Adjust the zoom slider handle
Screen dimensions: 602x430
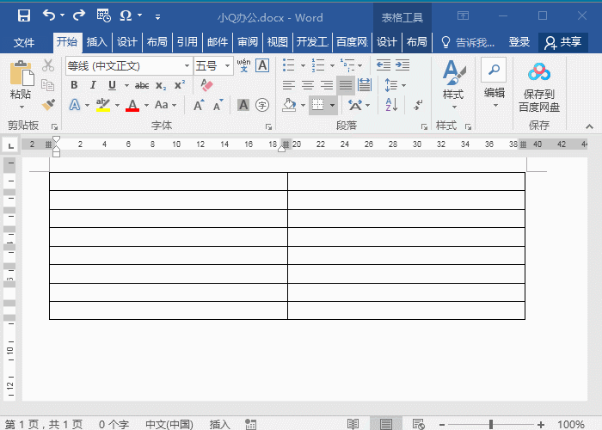pos(491,424)
